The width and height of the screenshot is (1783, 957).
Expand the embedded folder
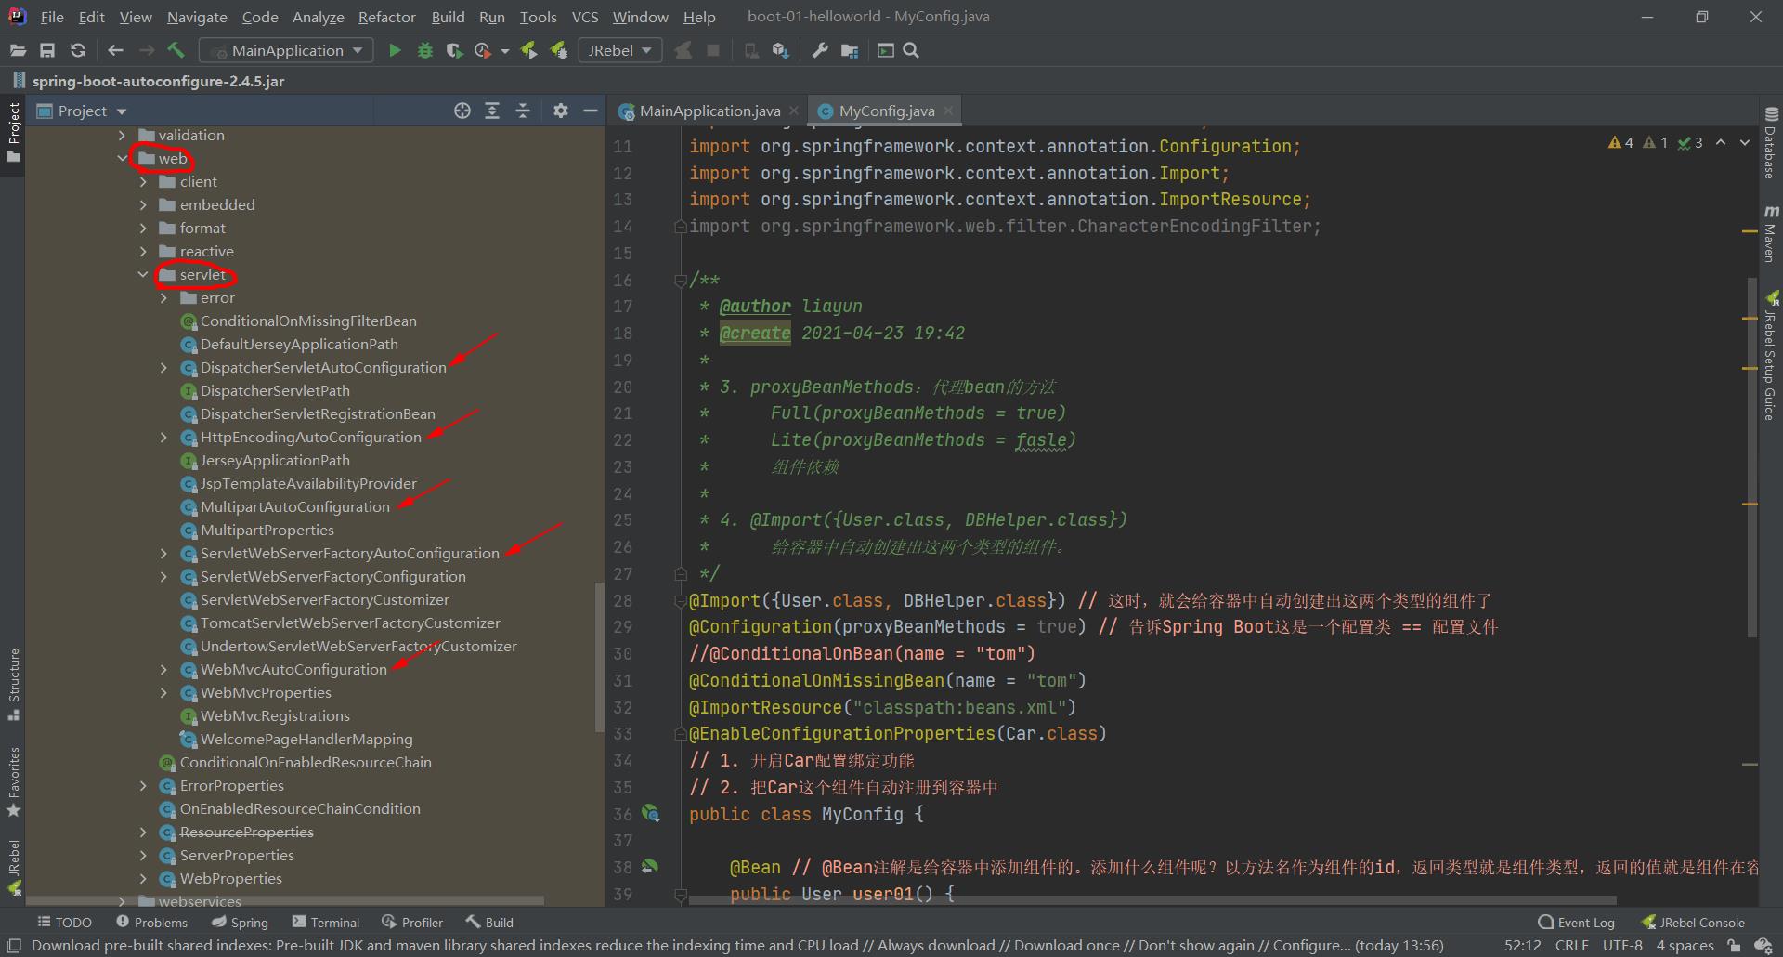[x=143, y=205]
